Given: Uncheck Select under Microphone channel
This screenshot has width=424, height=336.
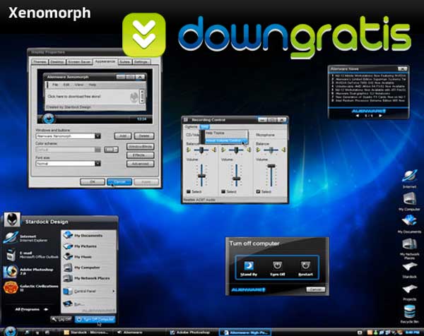Looking at the screenshot, I should click(x=258, y=191).
